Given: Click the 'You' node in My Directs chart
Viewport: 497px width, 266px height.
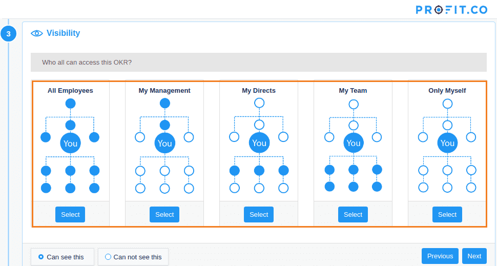Looking at the screenshot, I should pos(259,143).
